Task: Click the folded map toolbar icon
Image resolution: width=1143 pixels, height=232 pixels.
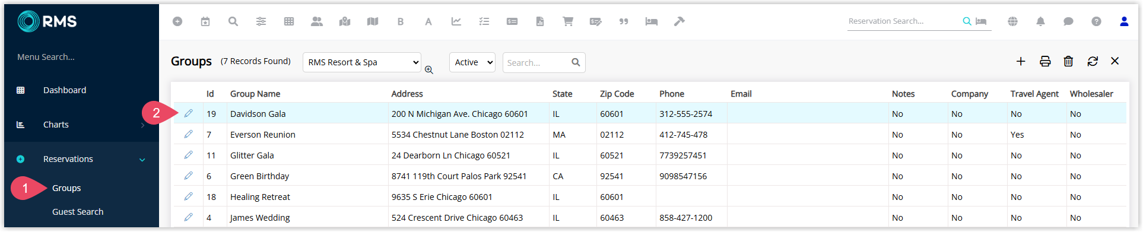Action: point(373,21)
